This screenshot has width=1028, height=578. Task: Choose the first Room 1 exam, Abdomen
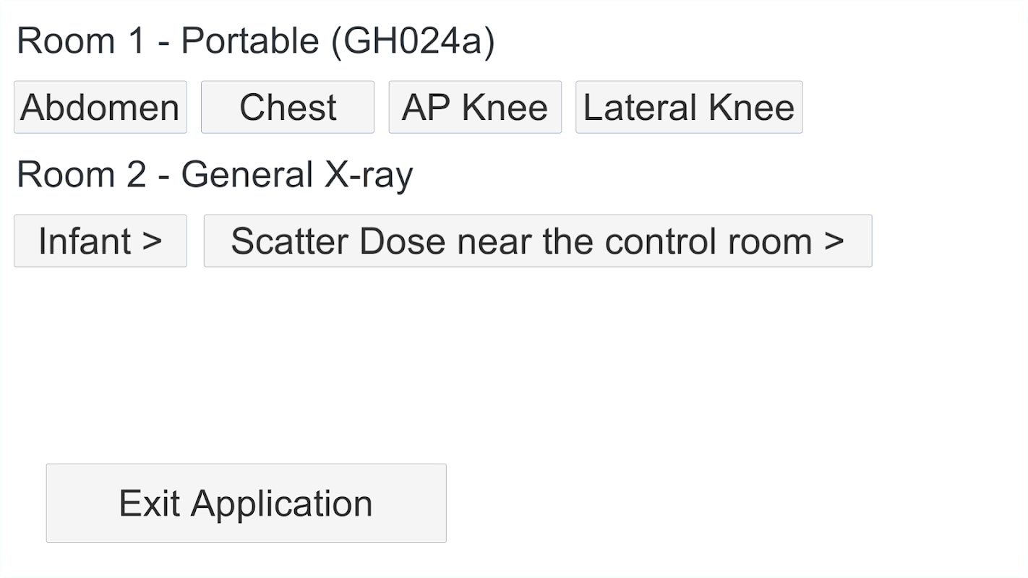point(100,107)
